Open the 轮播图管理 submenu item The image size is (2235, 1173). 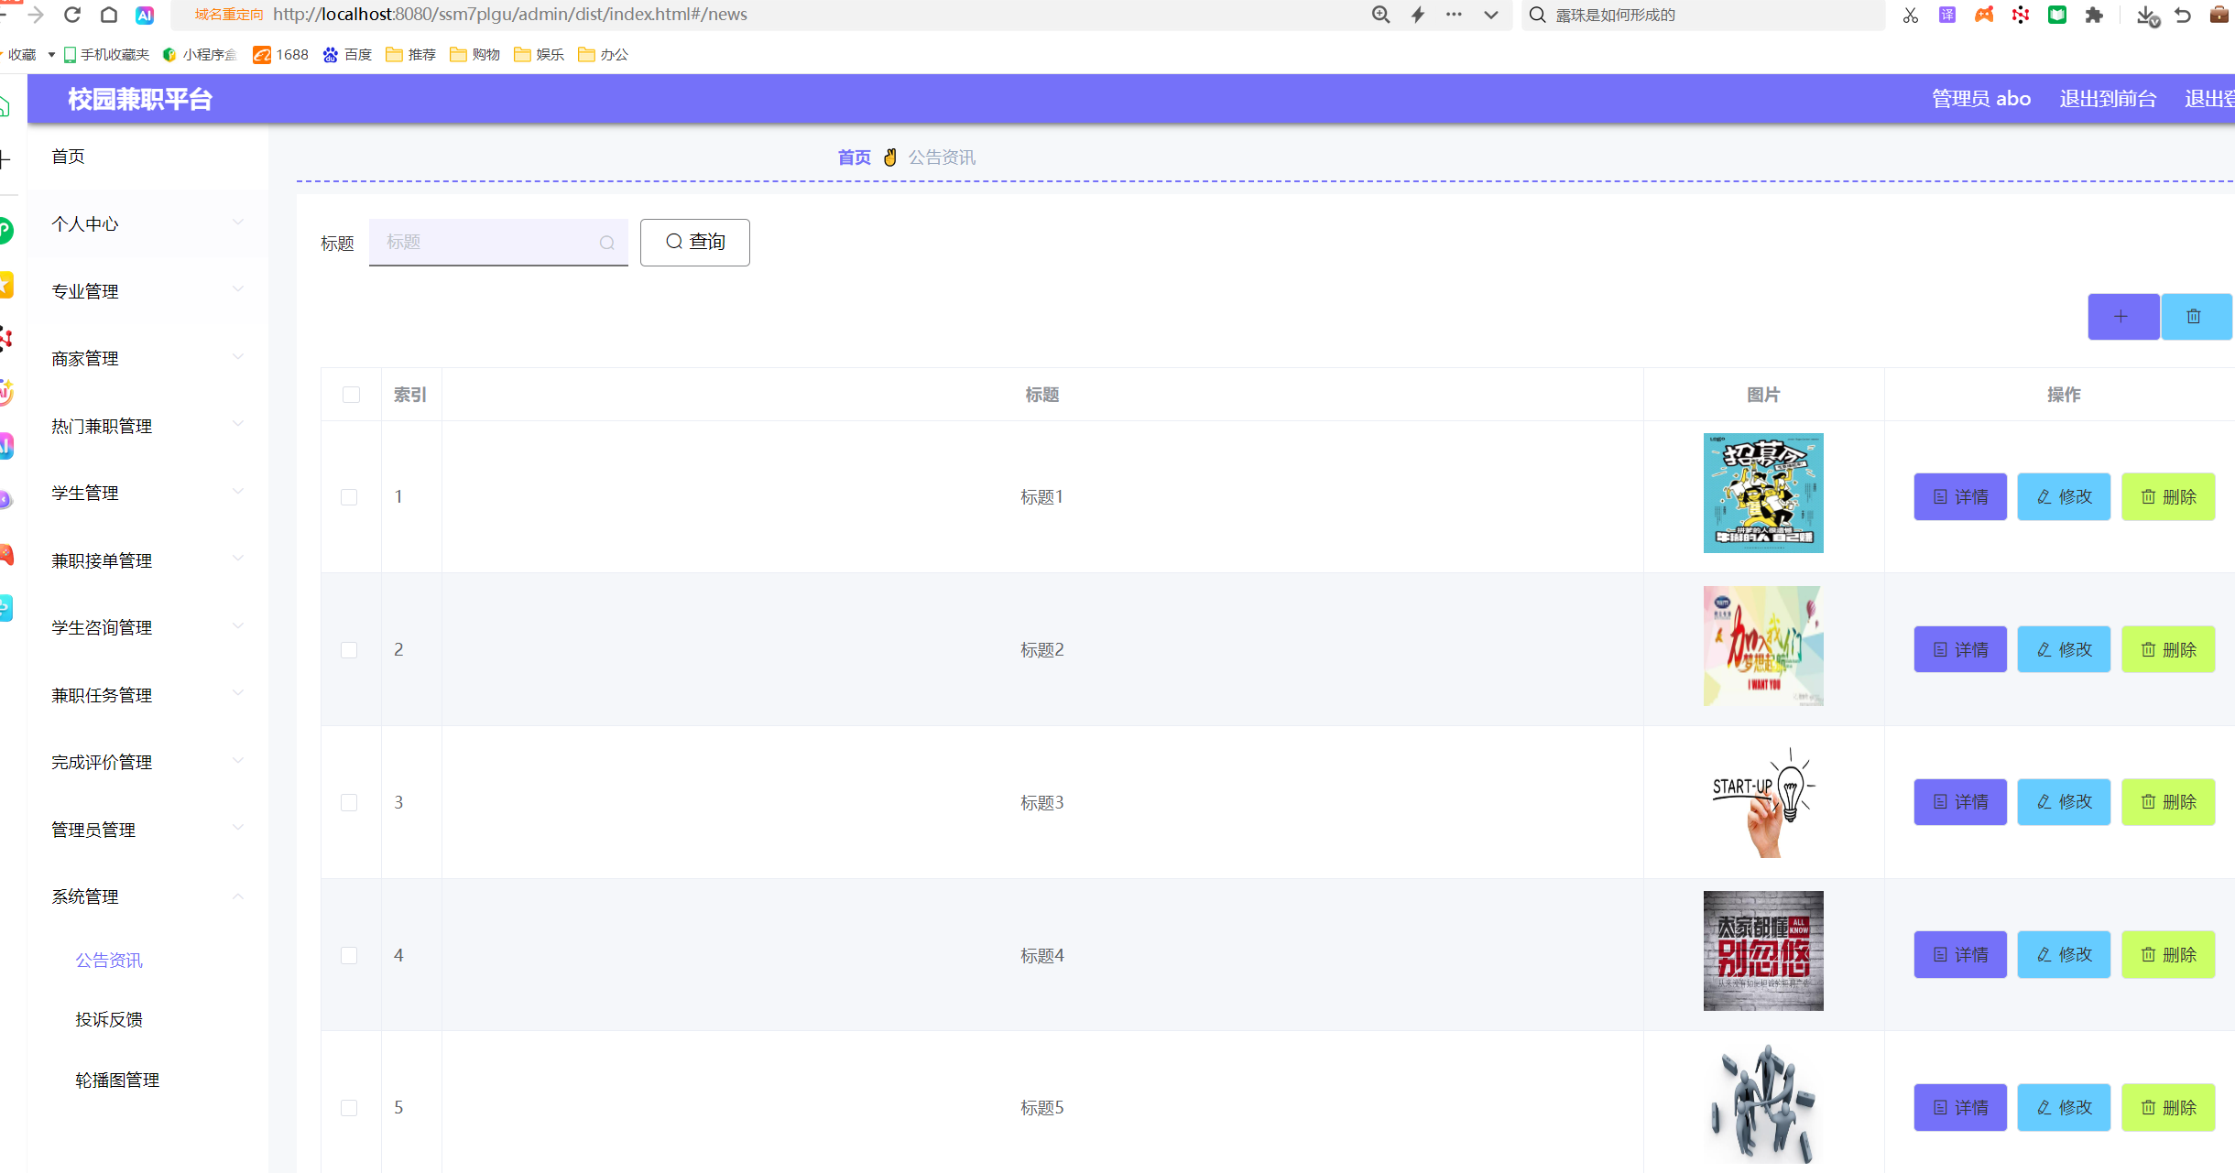pos(117,1080)
